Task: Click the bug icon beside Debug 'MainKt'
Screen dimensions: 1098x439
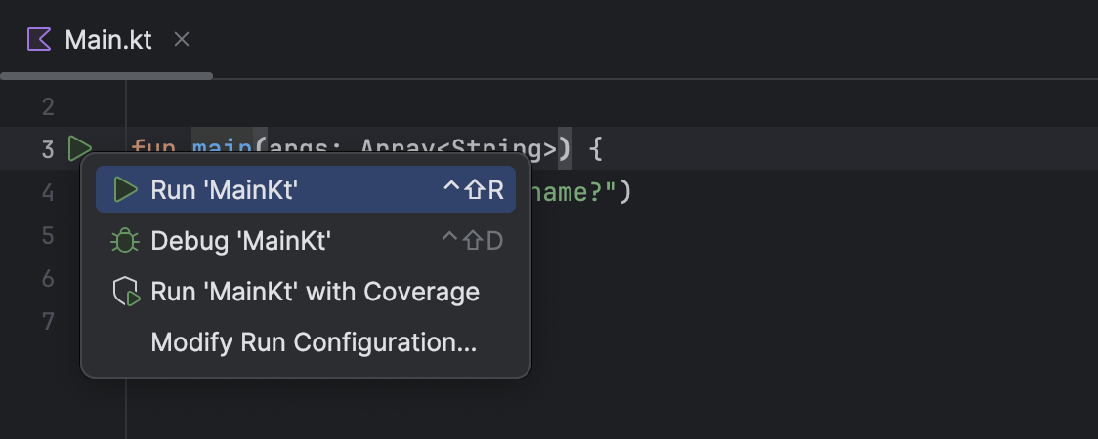Action: pyautogui.click(x=125, y=241)
